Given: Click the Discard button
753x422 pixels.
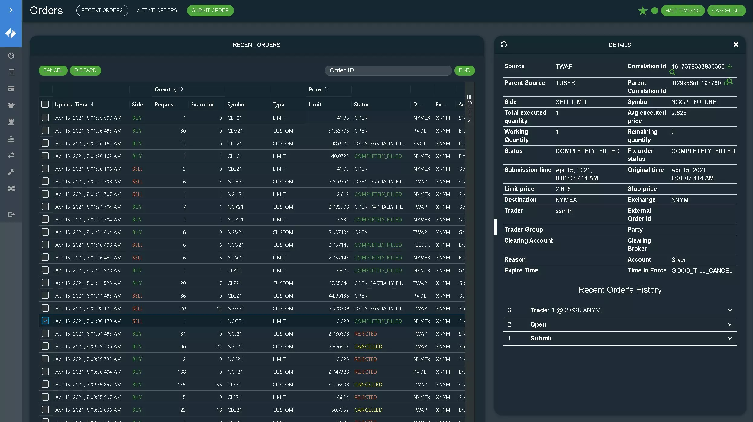Looking at the screenshot, I should 85,70.
